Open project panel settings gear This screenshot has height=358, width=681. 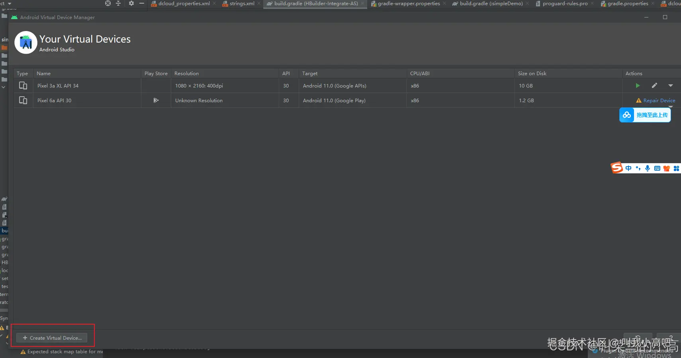coord(131,3)
